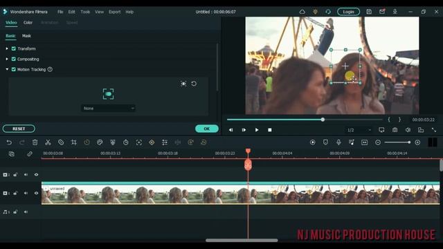This screenshot has width=443, height=249.
Task: Click the marker shield icon
Action: tap(325, 142)
